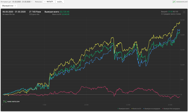
Task: Open the ФАЙЛ button
Action: 60,2
